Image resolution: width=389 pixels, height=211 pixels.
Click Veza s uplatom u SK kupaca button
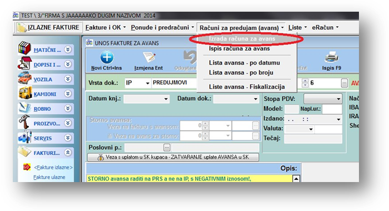point(173,157)
